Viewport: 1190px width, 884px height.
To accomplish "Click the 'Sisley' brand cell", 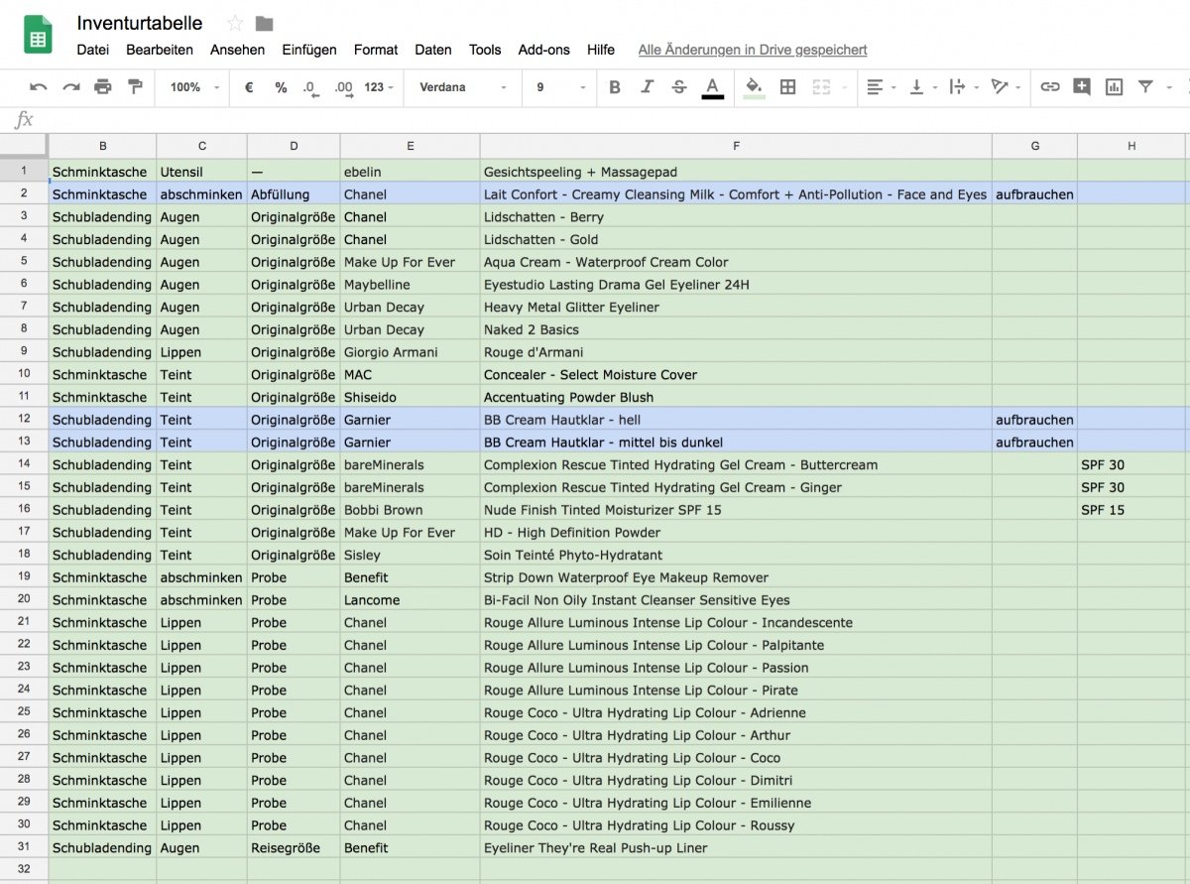I will coord(410,555).
